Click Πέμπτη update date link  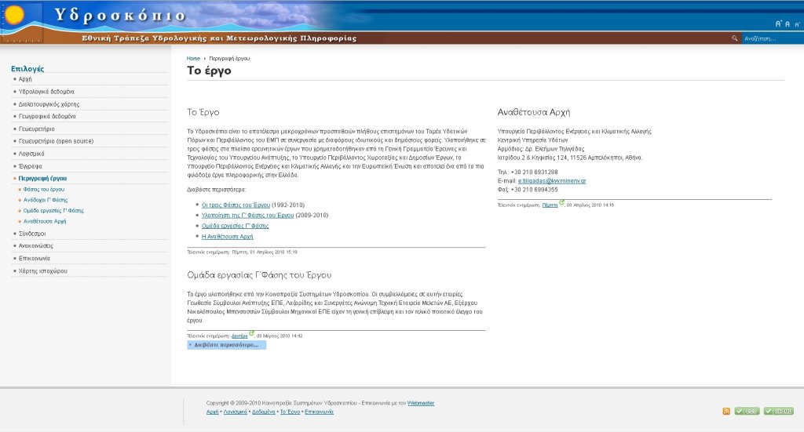click(x=550, y=205)
